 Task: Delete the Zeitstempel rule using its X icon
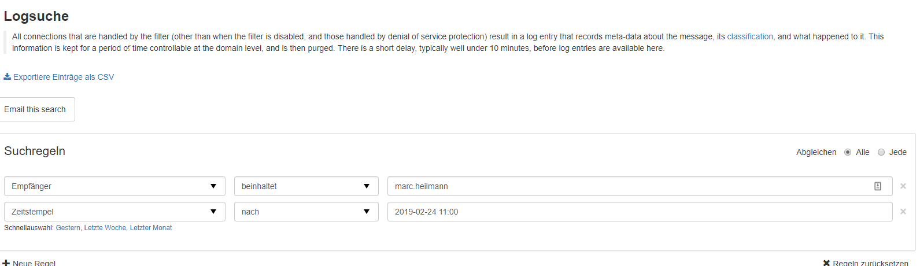[x=903, y=212]
